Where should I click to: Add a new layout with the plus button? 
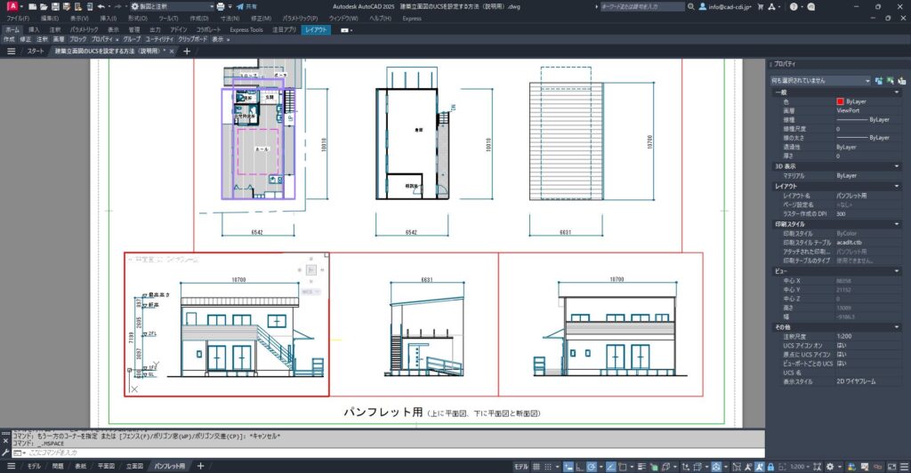[200, 466]
